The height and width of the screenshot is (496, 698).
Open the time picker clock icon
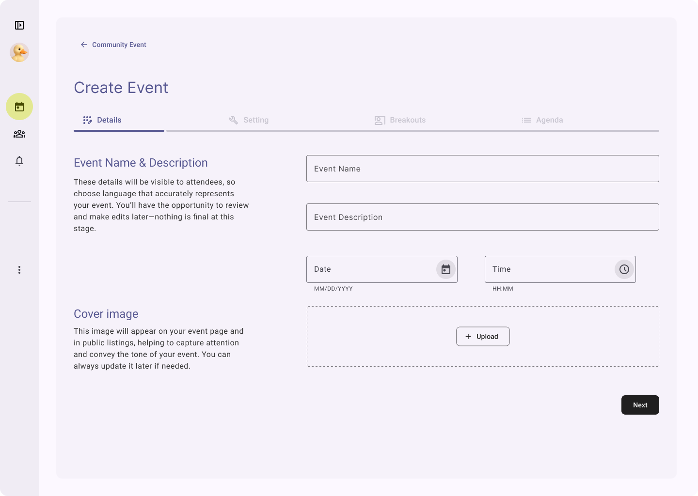(624, 269)
